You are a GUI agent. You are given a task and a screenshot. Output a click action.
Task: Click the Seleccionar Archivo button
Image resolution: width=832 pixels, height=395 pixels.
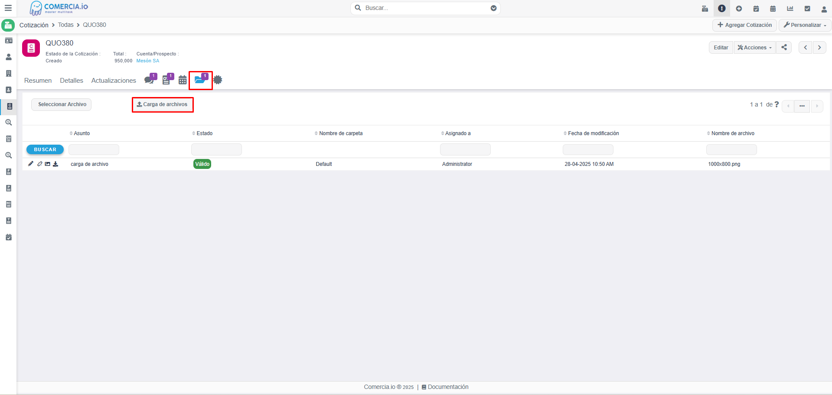(x=62, y=104)
